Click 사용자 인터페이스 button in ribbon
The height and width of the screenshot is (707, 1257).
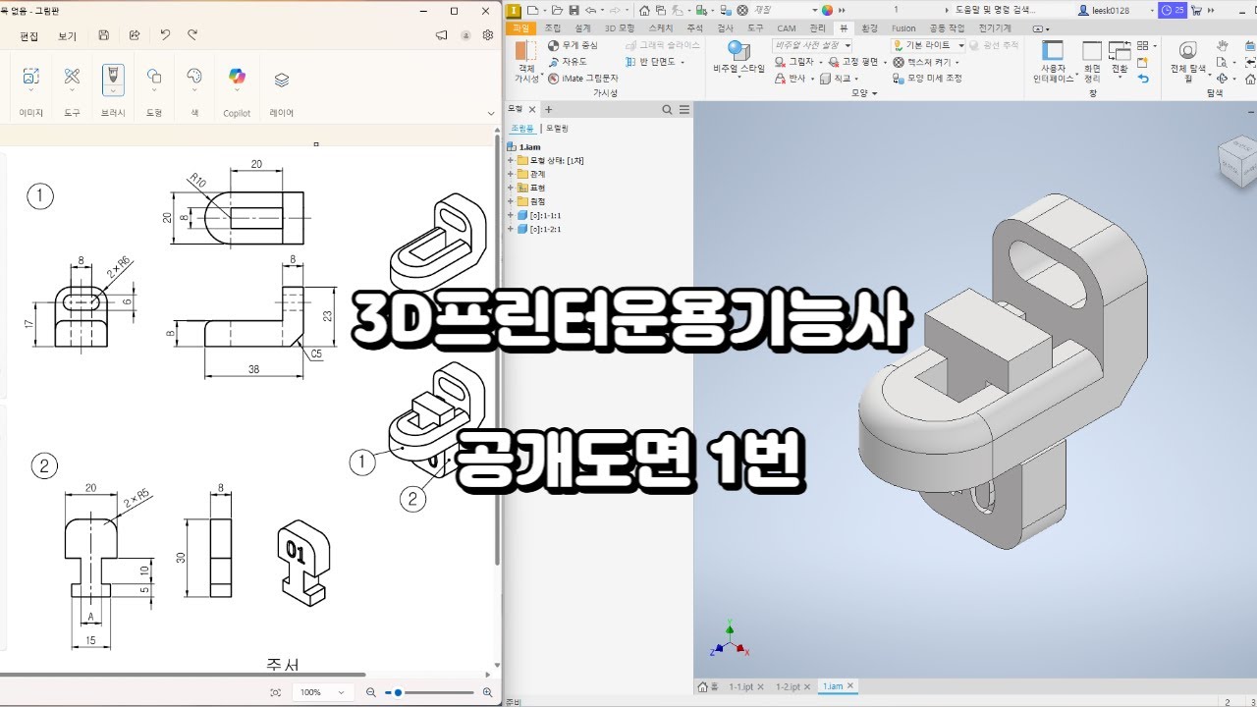click(1054, 61)
